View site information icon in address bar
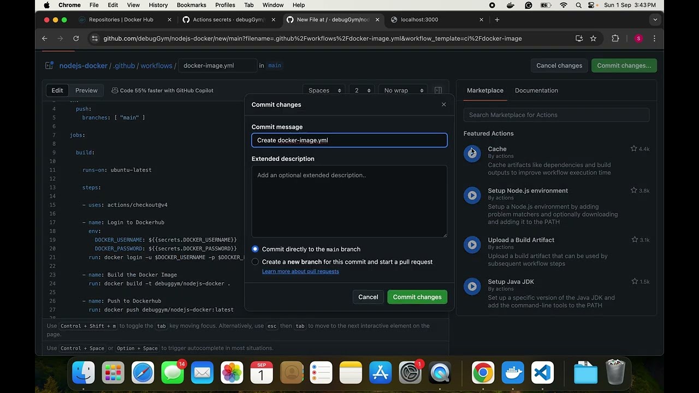The height and width of the screenshot is (393, 699). pos(94,38)
